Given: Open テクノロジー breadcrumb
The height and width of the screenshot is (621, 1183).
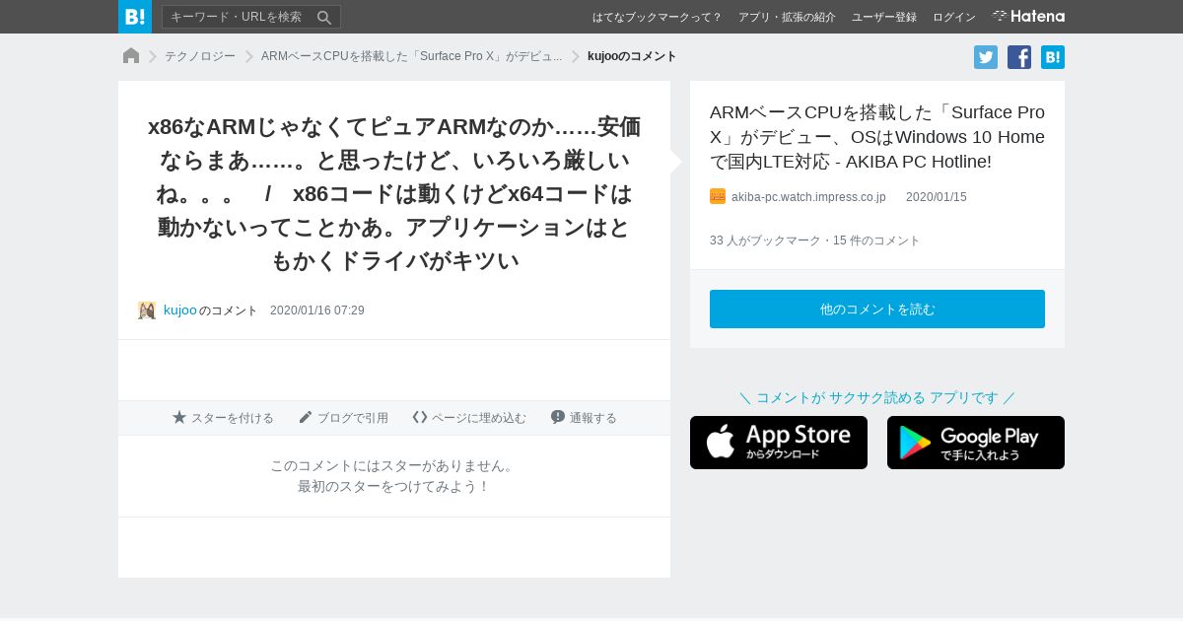Looking at the screenshot, I should (200, 56).
